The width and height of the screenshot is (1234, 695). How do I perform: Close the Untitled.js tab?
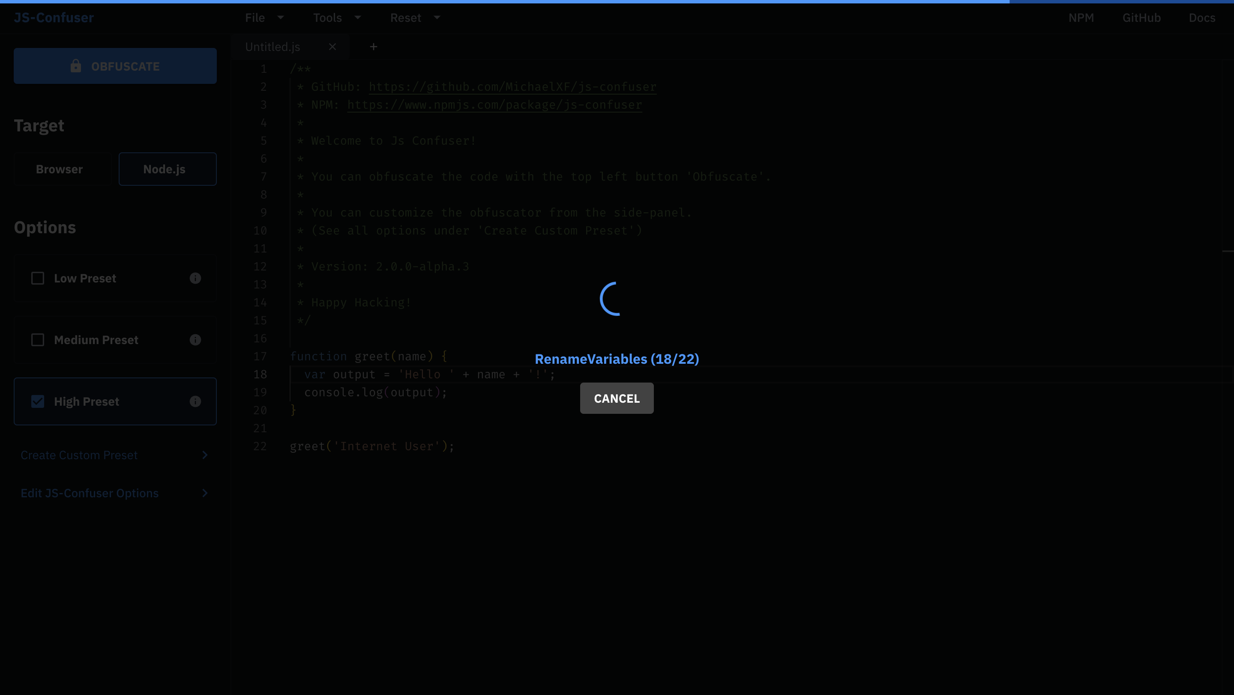(x=332, y=47)
